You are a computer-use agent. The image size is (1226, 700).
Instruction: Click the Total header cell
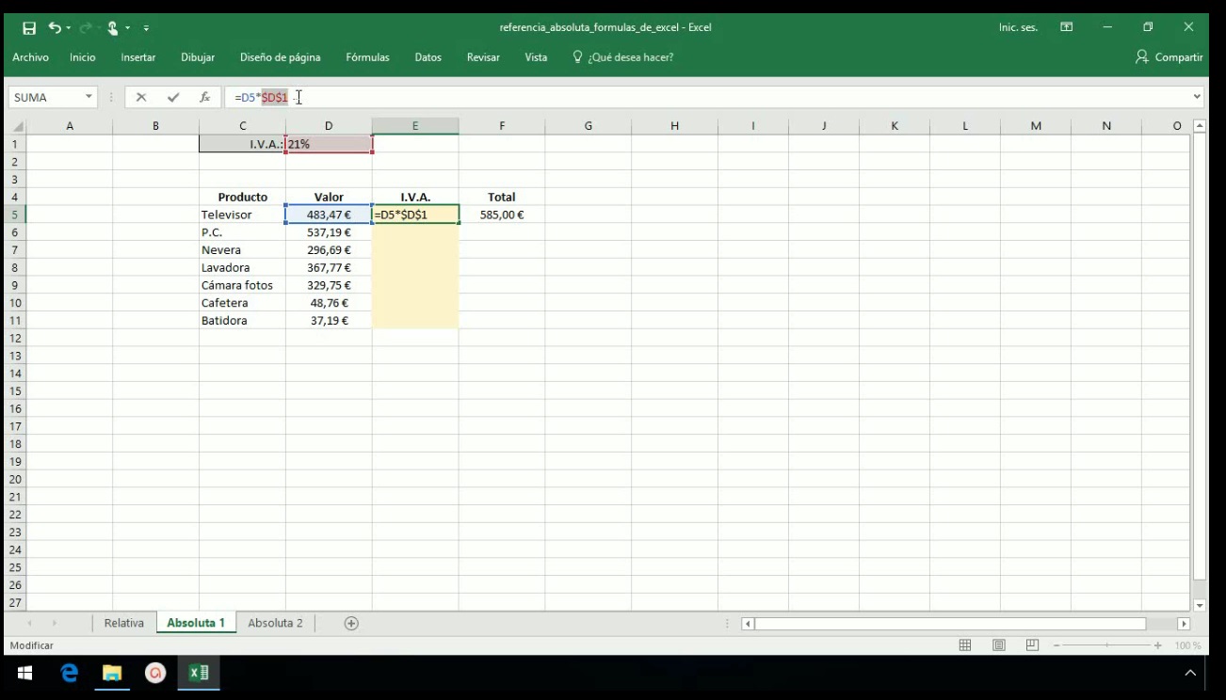(x=502, y=198)
